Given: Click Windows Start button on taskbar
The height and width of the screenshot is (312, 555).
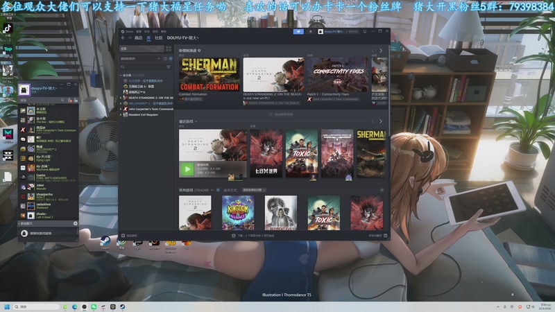Looking at the screenshot, I should point(7,306).
